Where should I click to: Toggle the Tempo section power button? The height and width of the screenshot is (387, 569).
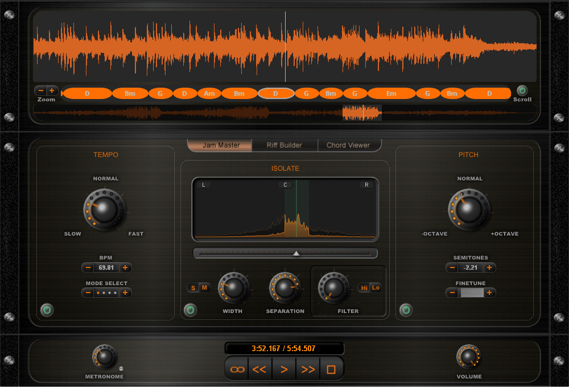coord(47,310)
